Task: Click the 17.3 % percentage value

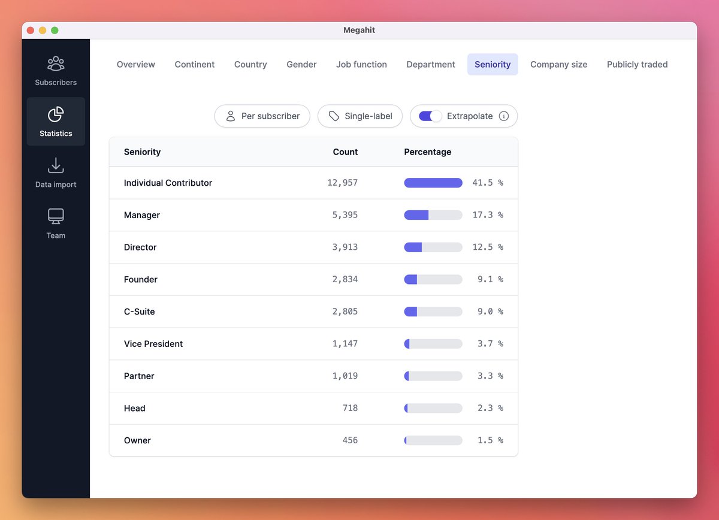Action: (x=488, y=215)
